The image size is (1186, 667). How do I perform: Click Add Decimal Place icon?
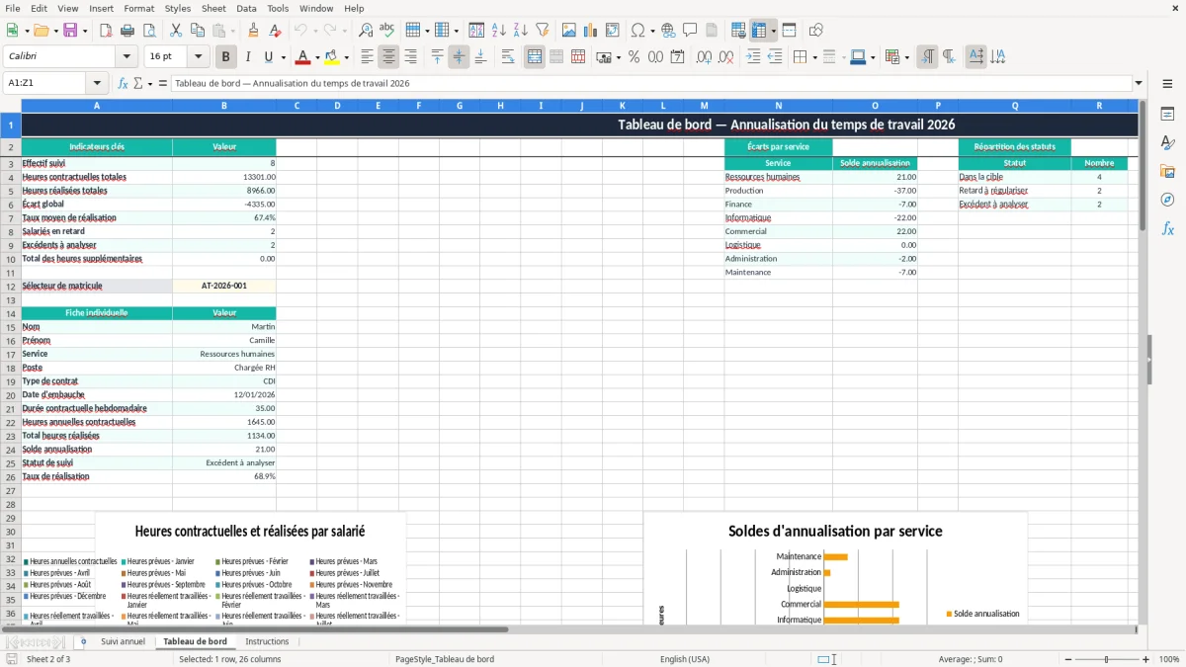(704, 57)
